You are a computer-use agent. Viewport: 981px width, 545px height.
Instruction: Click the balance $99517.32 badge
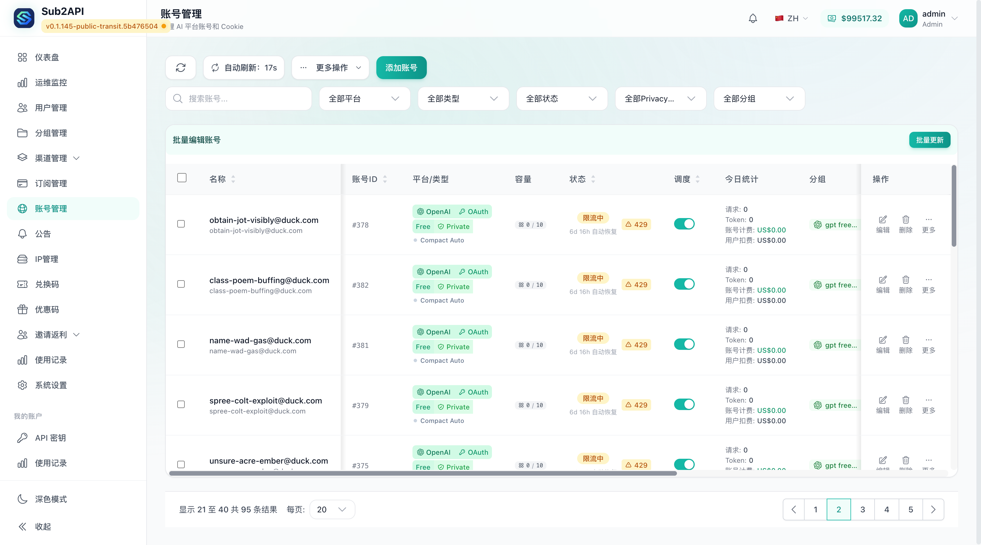click(855, 18)
